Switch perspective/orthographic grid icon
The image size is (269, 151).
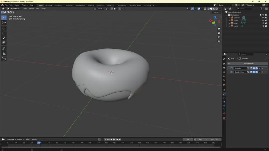click(218, 41)
